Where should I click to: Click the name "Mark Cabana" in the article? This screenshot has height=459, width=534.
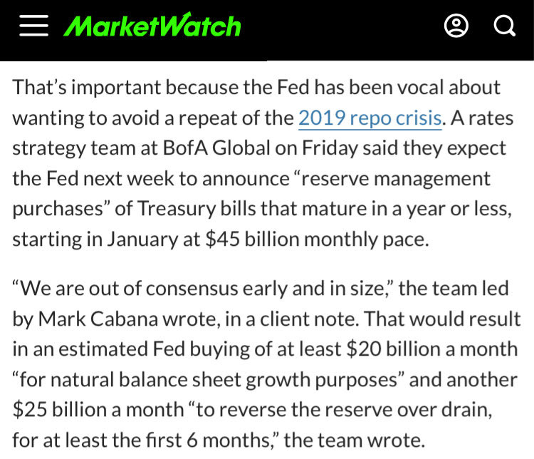pyautogui.click(x=98, y=319)
